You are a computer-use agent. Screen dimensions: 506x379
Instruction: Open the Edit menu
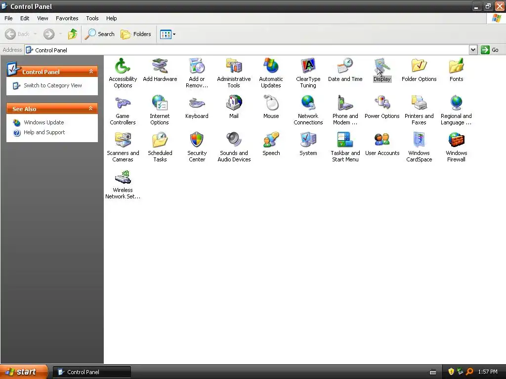pos(25,18)
